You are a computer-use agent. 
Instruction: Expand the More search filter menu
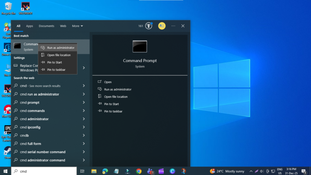pos(77,26)
